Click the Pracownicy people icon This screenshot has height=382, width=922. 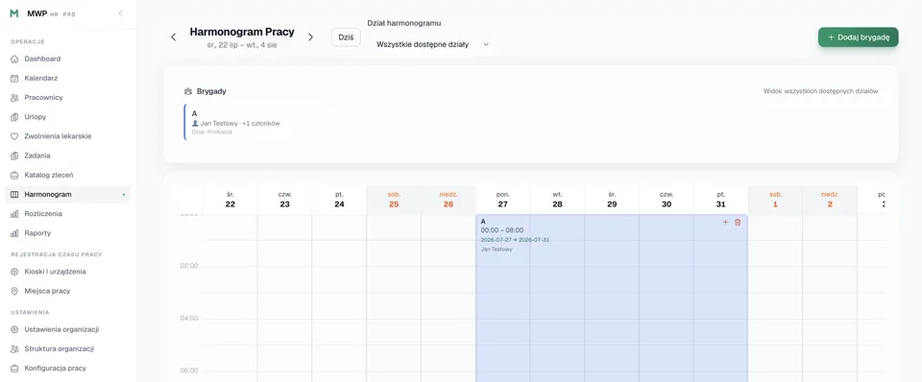pyautogui.click(x=14, y=98)
